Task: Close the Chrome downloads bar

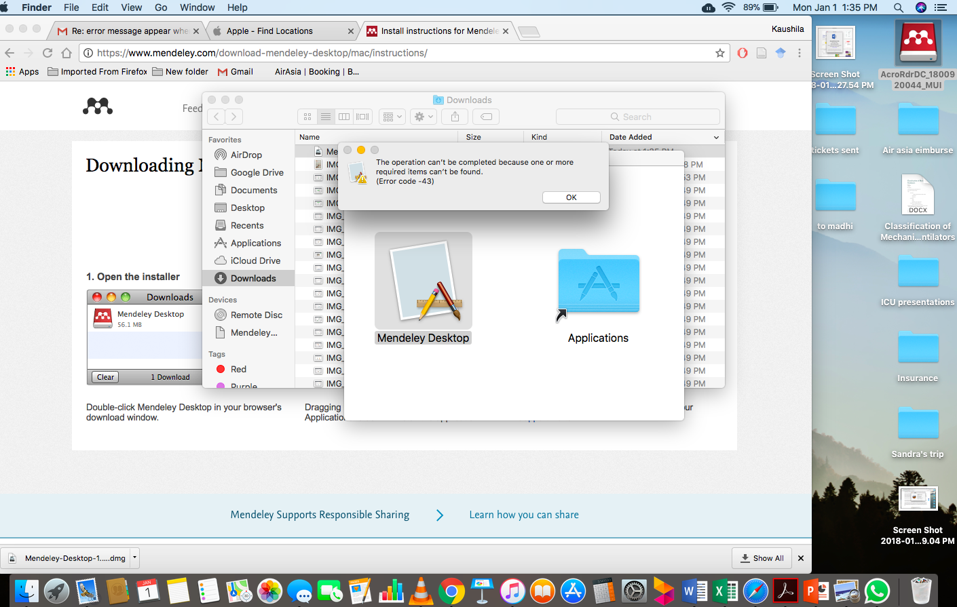Action: coord(801,558)
